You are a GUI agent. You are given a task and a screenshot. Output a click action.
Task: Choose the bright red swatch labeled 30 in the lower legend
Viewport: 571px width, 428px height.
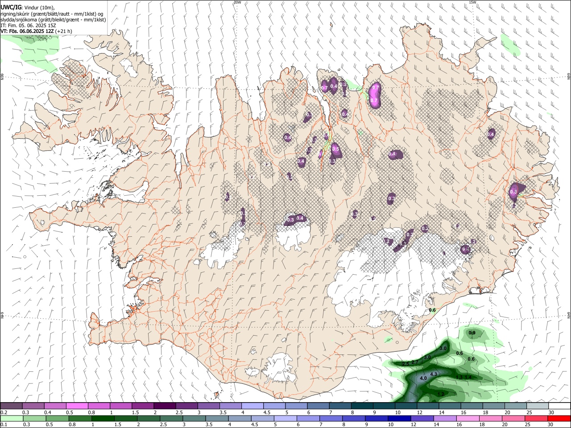pyautogui.click(x=559, y=418)
